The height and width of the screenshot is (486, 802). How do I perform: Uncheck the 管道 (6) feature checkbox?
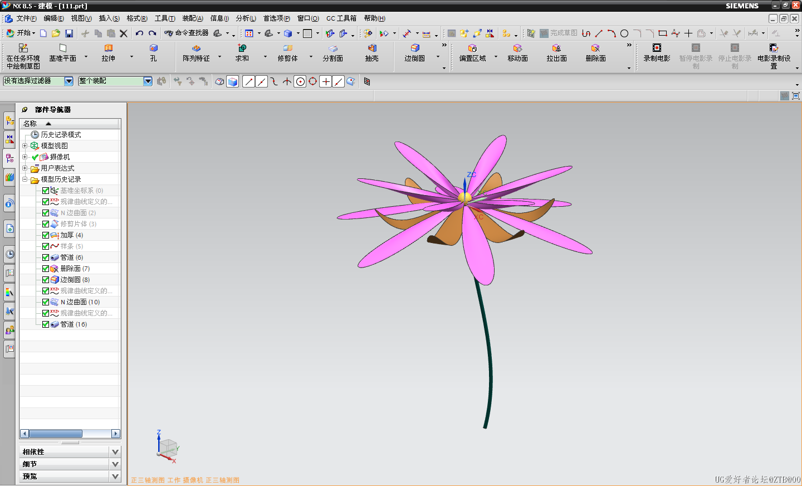tap(46, 257)
